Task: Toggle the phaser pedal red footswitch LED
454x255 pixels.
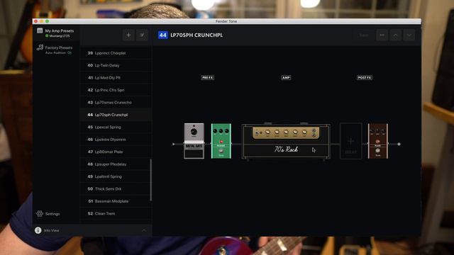Action: [x=221, y=142]
